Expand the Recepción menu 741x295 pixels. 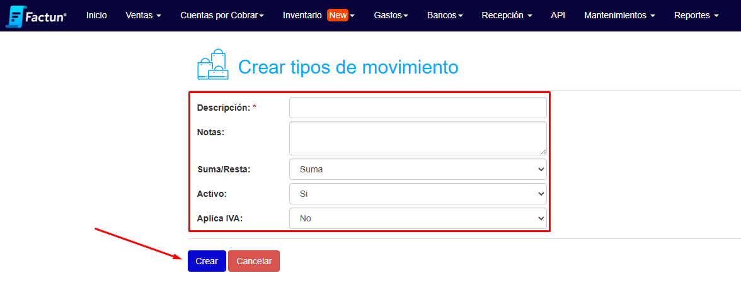click(x=507, y=16)
